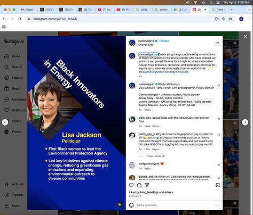Open the Chrome profile avatar
253x215 pixels.
(x=241, y=19)
